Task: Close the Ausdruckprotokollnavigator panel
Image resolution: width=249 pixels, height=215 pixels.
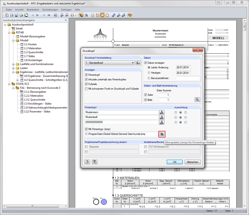Action: [x=66, y=20]
